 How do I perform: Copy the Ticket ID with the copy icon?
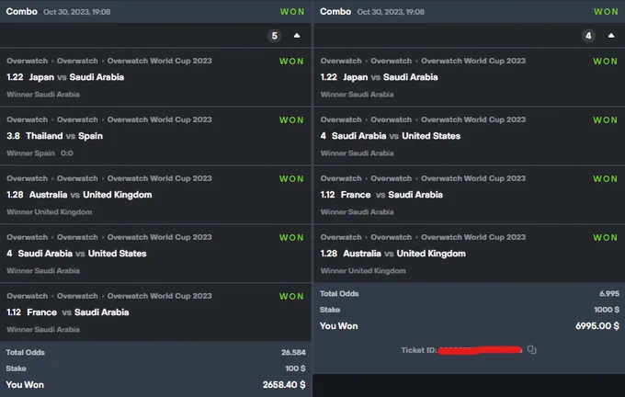pyautogui.click(x=532, y=349)
